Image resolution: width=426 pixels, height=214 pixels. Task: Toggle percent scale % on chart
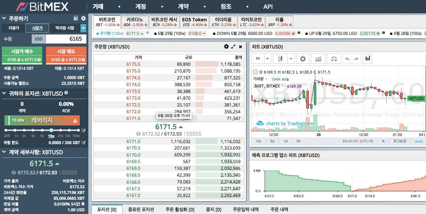383,141
